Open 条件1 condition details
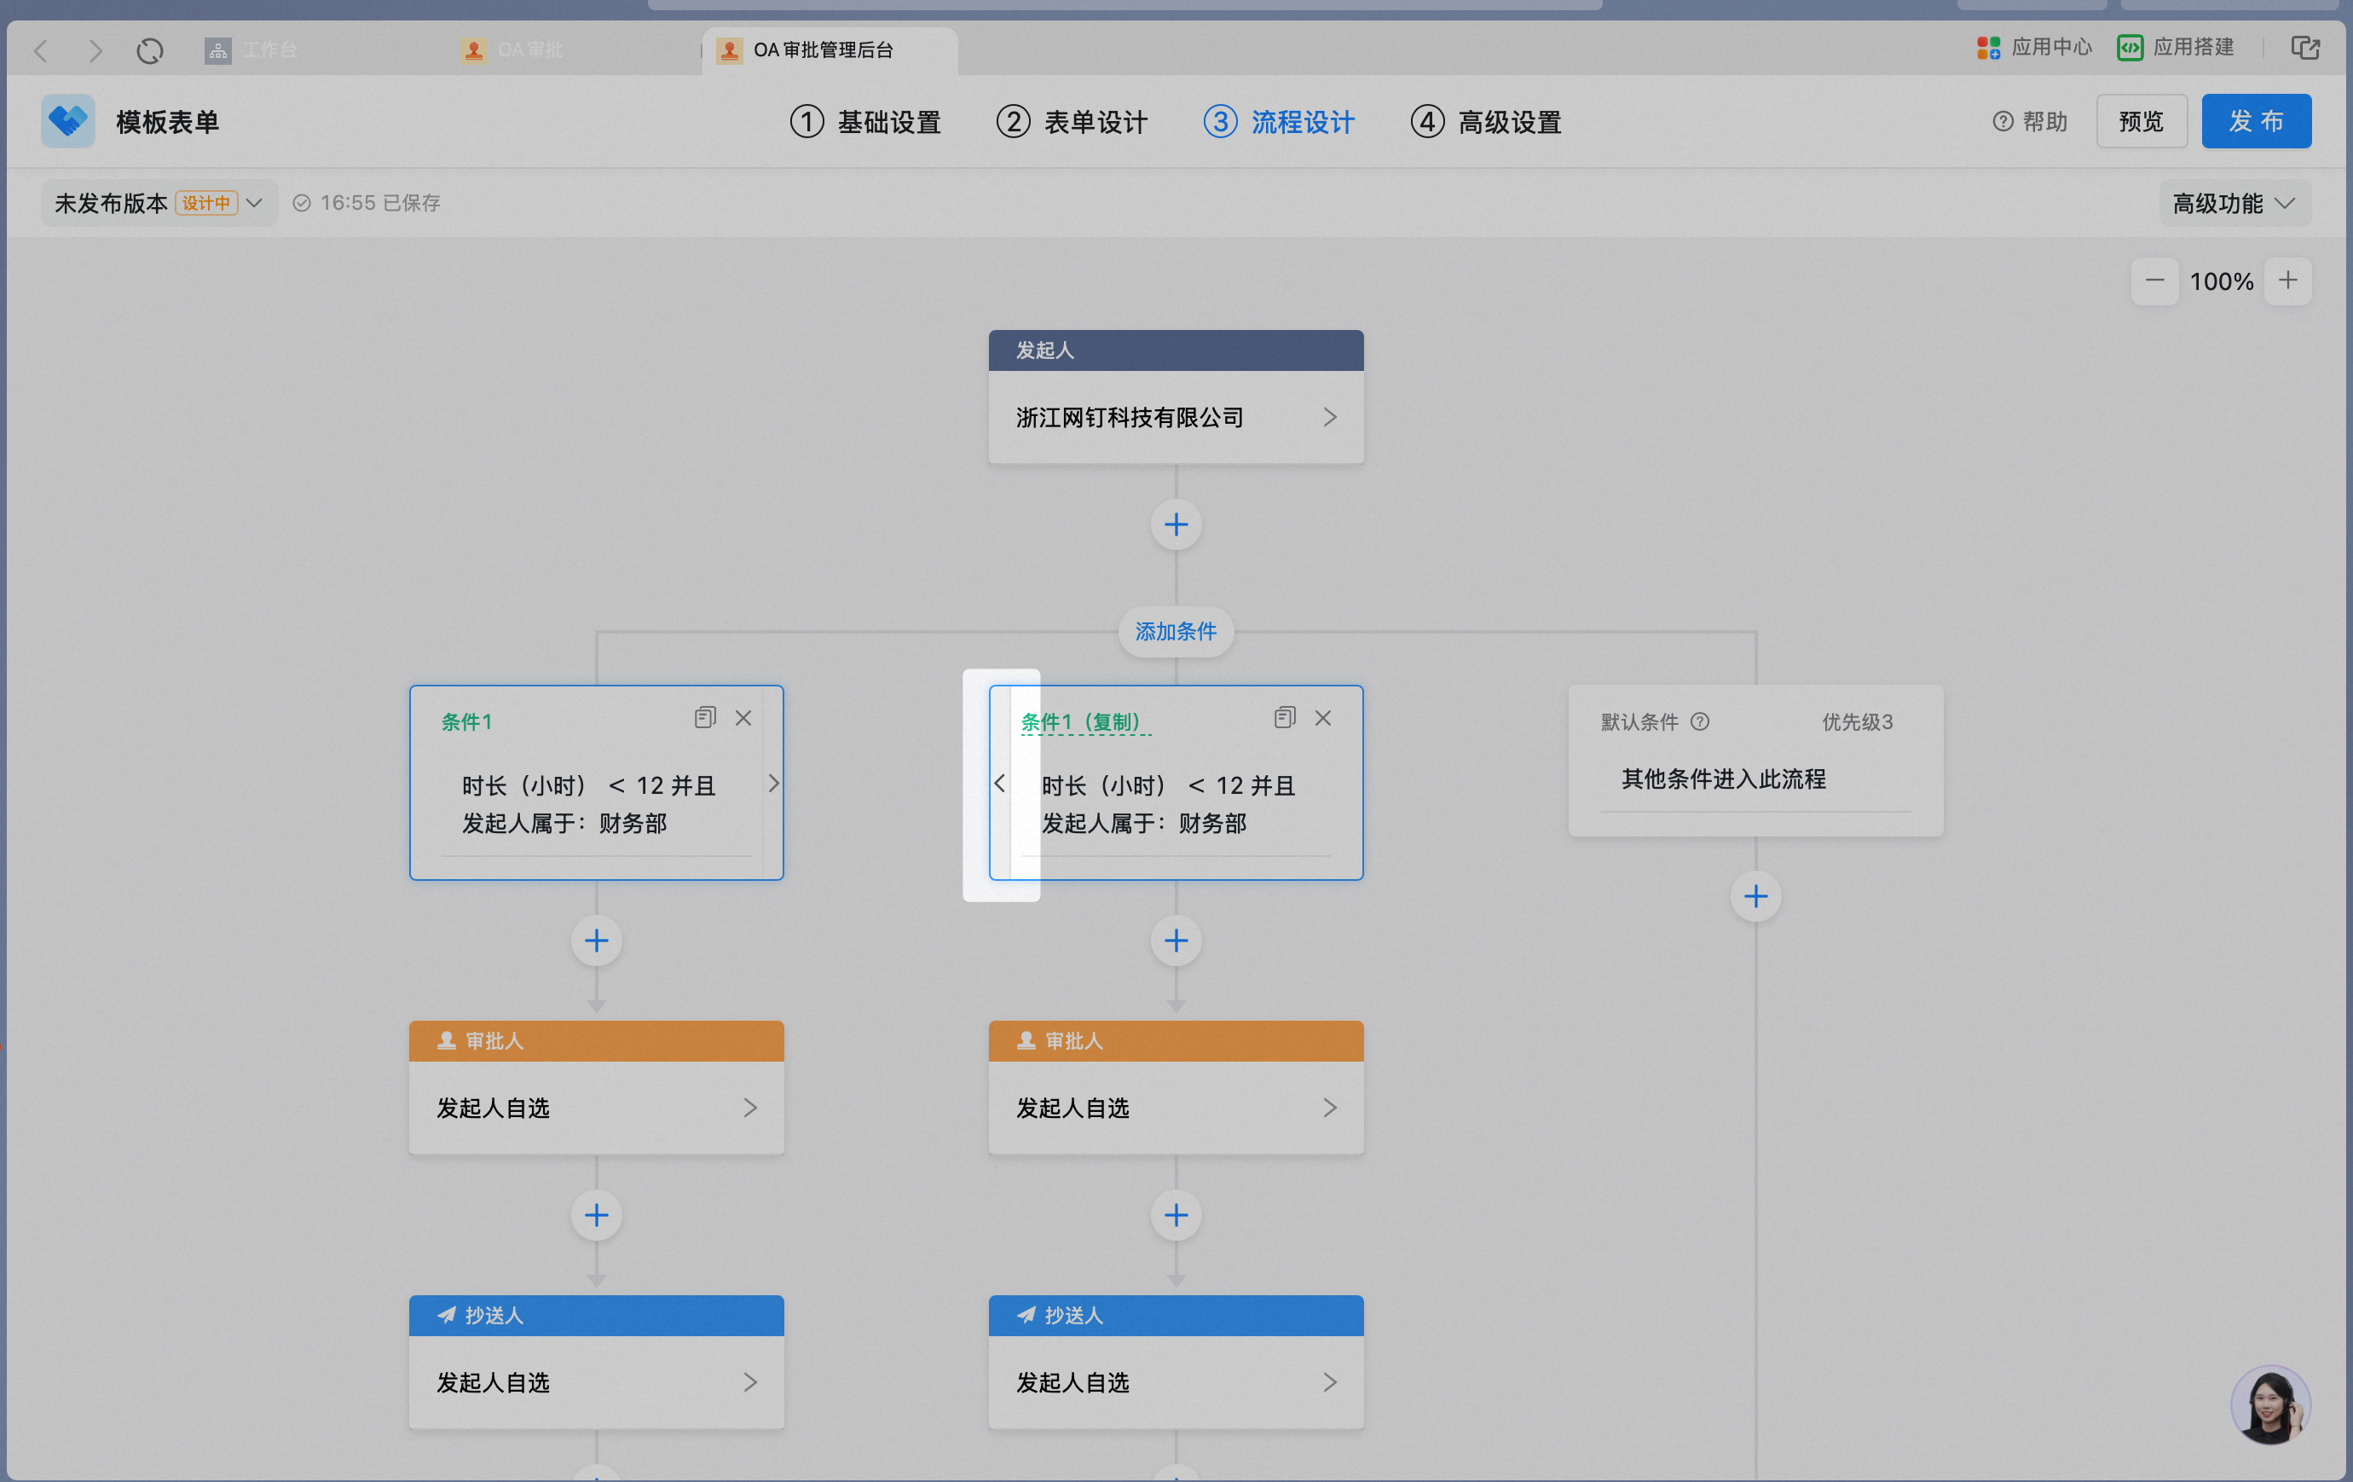 coord(589,805)
